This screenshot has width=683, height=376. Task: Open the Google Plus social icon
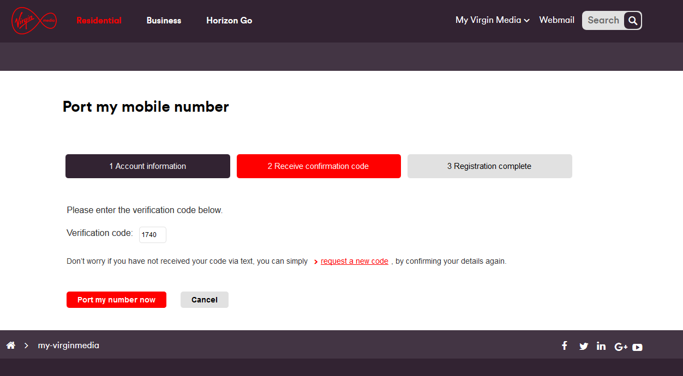pyautogui.click(x=621, y=347)
